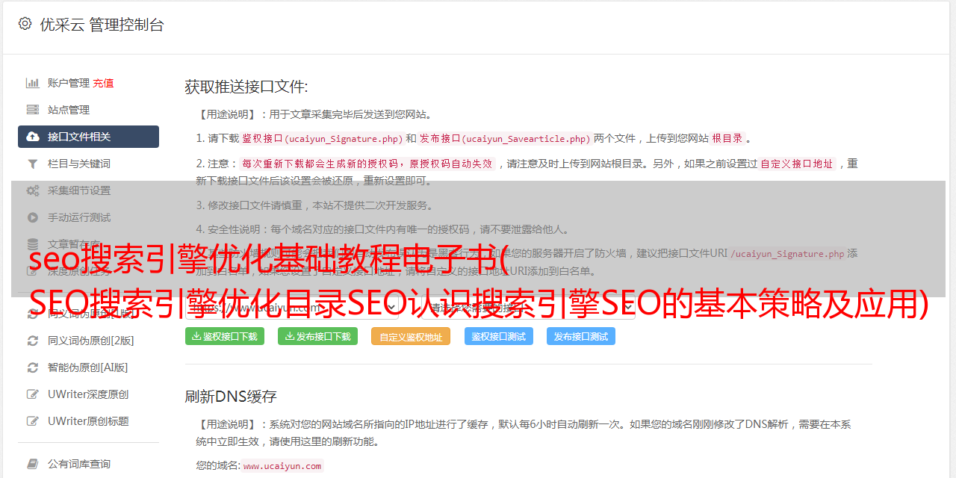Click the gear icon beside 优采云 管理控制台
Viewport: 956px width, 478px height.
[x=25, y=24]
